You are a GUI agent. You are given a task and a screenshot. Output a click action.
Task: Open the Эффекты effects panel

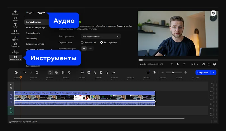[15, 38]
